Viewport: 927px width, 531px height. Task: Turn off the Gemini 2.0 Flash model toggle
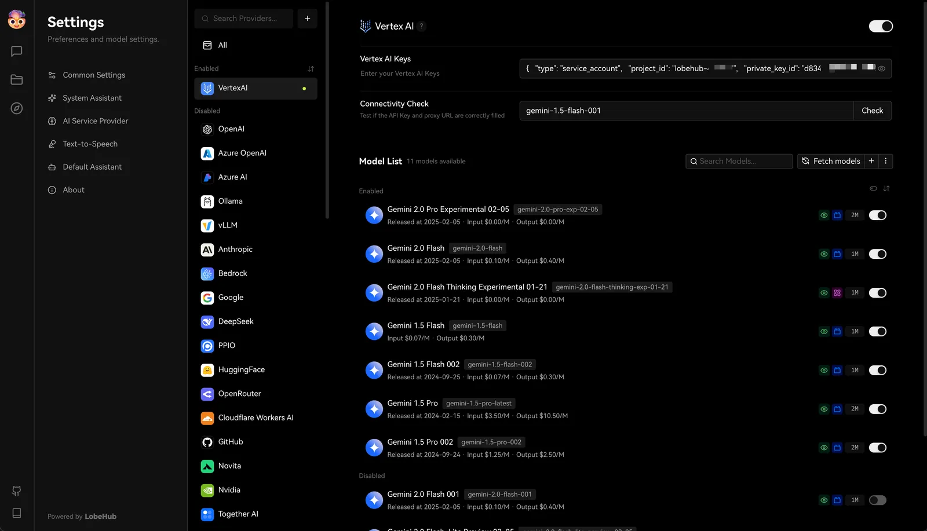coord(878,254)
